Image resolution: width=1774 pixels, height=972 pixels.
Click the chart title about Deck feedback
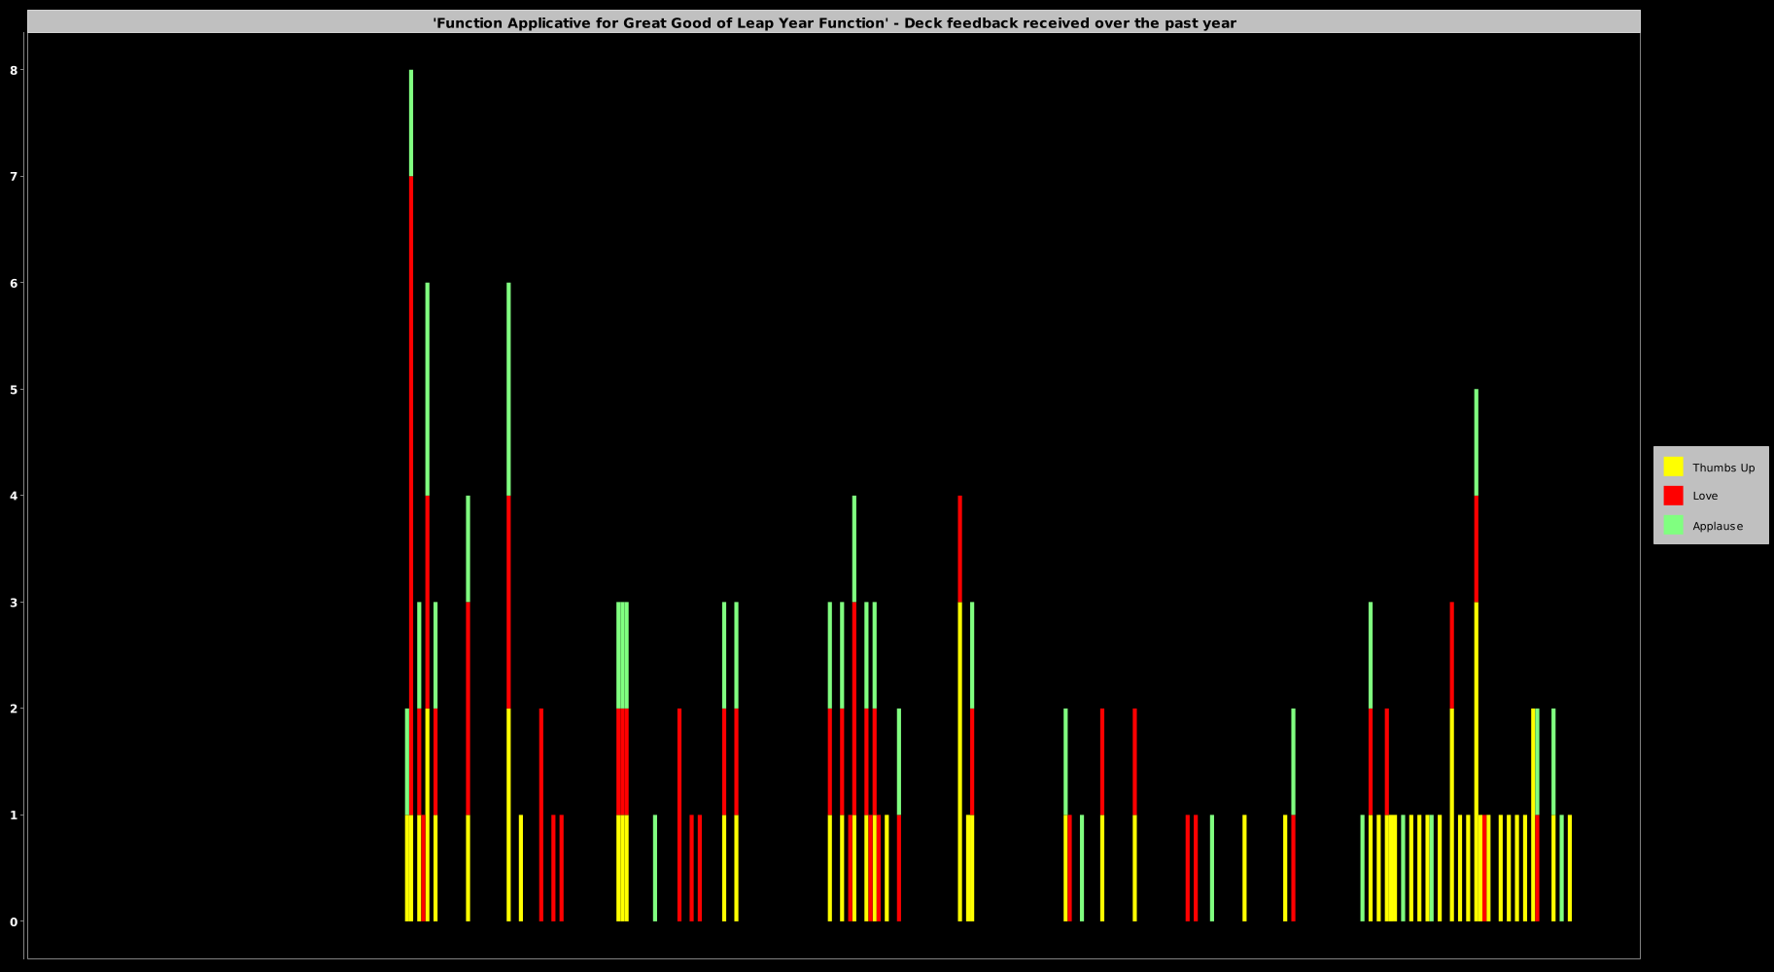(834, 22)
